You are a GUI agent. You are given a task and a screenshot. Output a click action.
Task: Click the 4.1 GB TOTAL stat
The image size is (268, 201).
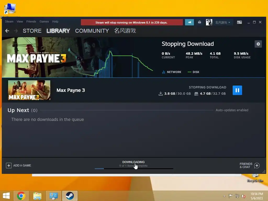click(215, 55)
